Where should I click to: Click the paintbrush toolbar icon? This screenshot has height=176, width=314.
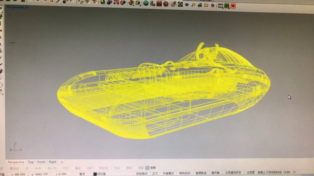point(174,4)
